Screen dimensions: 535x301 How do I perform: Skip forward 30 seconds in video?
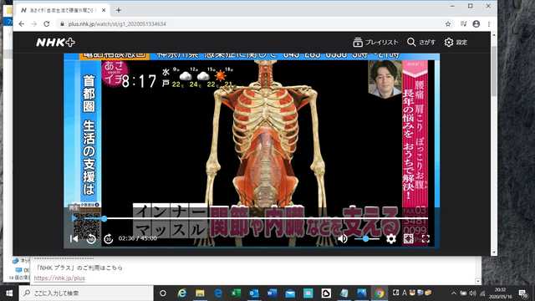click(x=108, y=238)
